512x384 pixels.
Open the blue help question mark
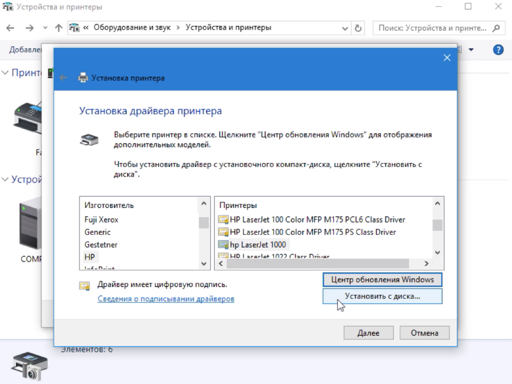click(x=498, y=49)
